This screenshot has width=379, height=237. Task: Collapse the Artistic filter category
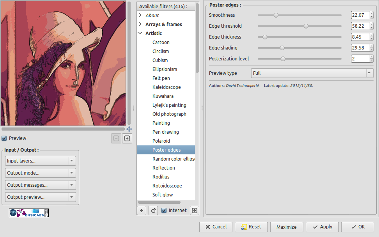140,34
